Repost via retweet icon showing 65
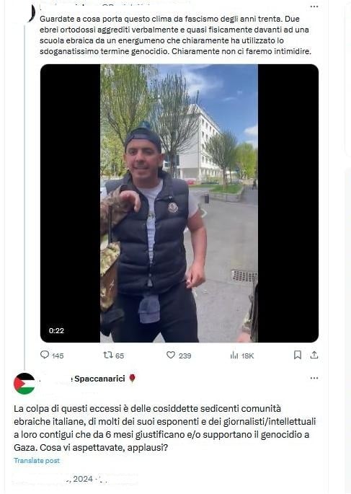351x494 pixels. (108, 356)
